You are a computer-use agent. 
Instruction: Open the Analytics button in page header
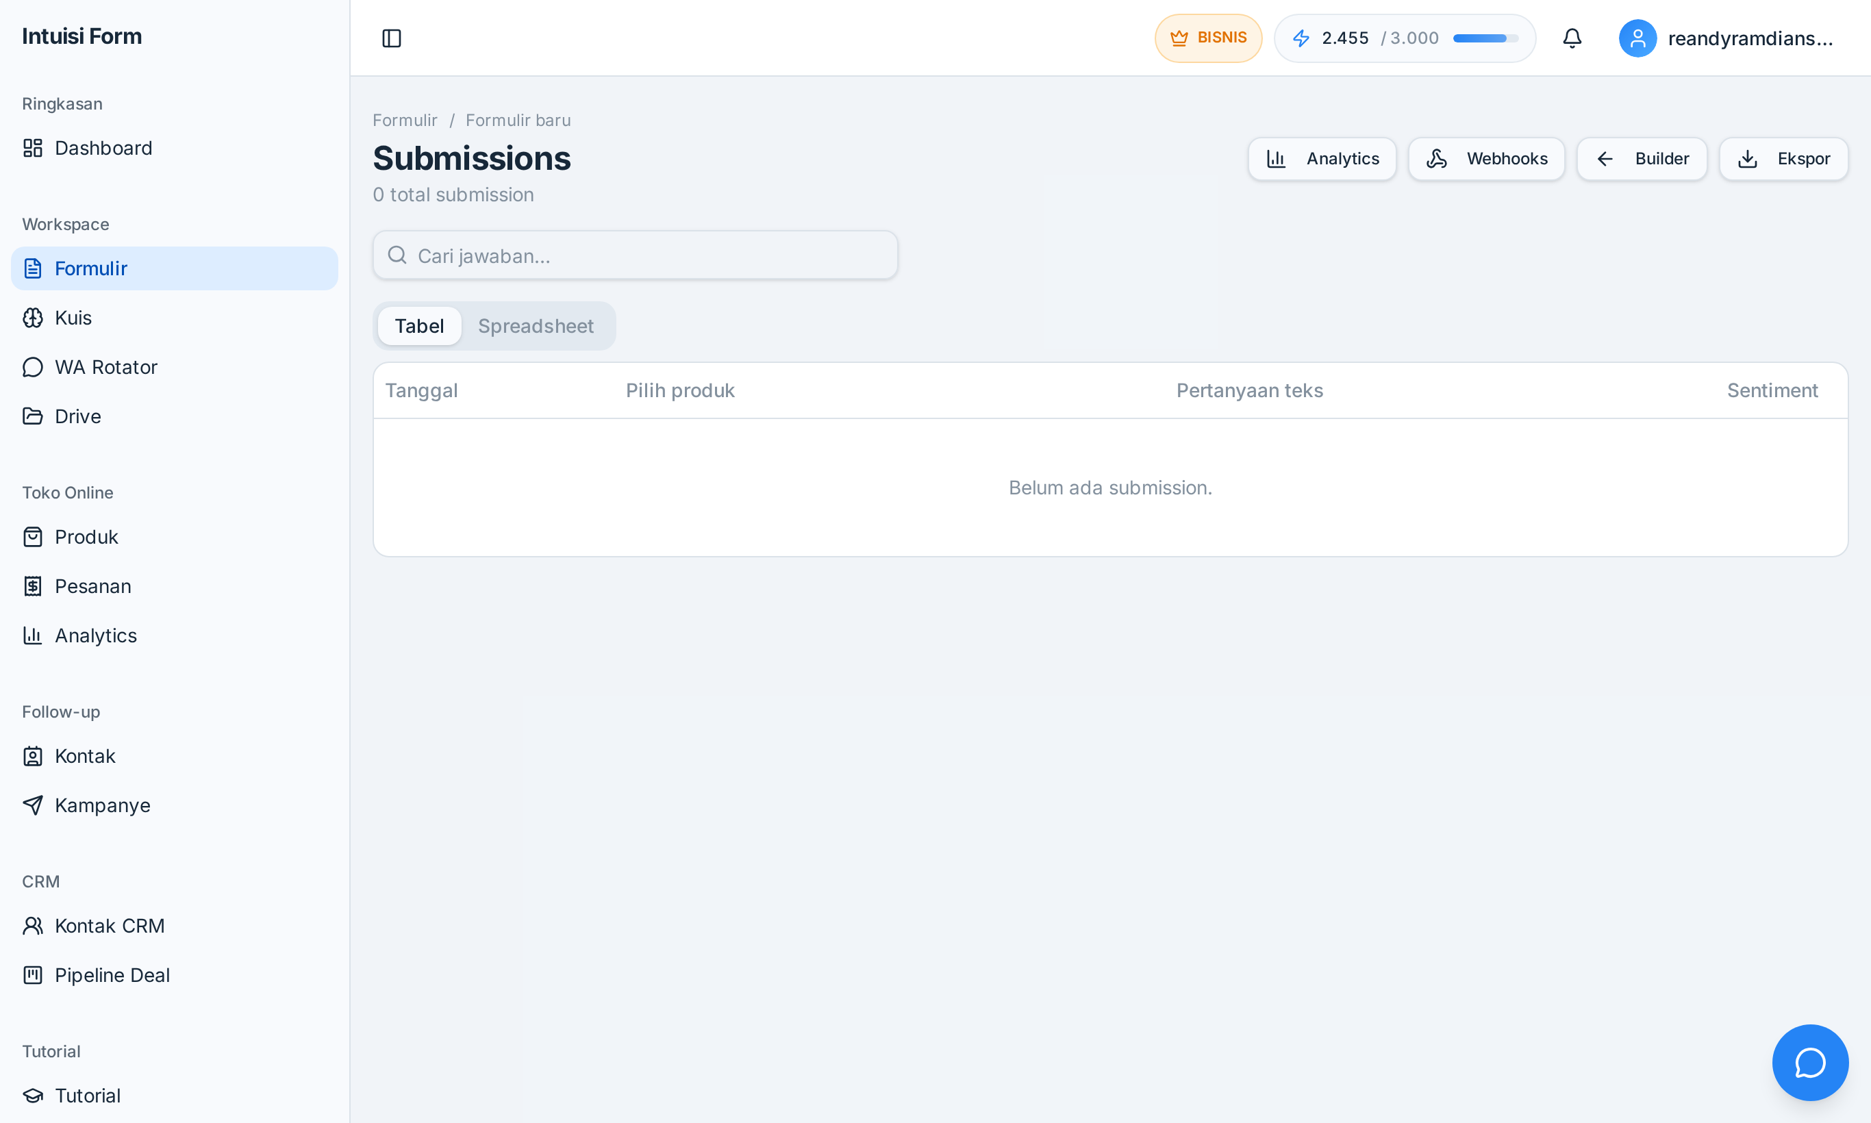pyautogui.click(x=1322, y=158)
